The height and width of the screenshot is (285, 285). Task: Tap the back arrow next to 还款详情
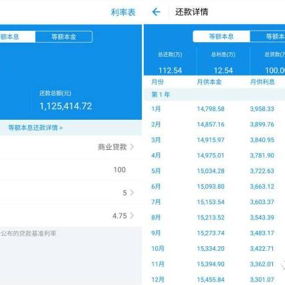156,12
